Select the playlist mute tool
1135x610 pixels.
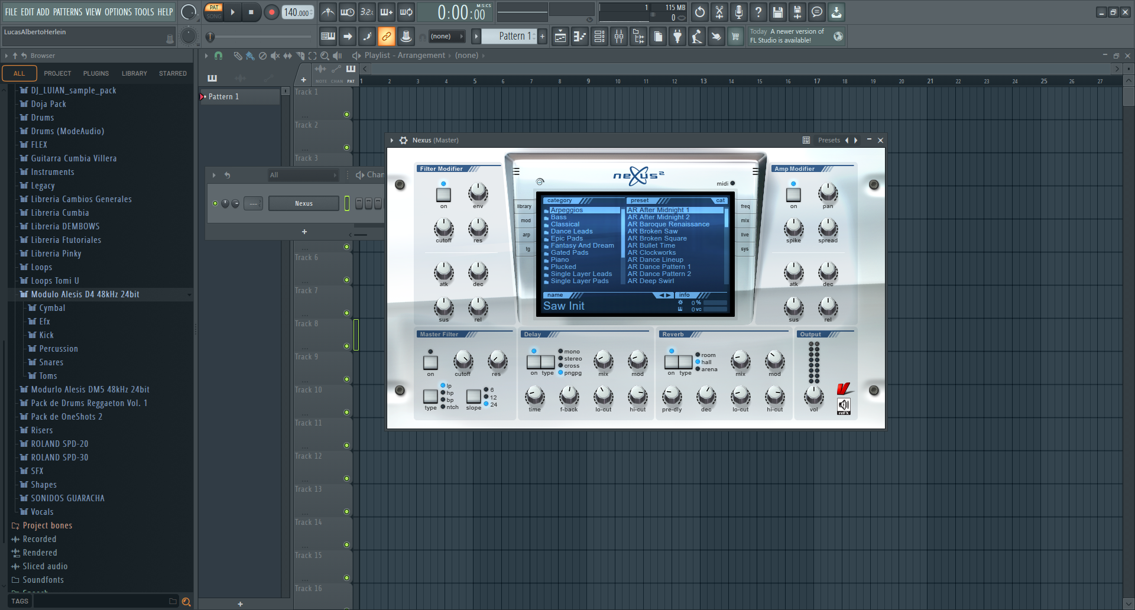click(x=275, y=56)
